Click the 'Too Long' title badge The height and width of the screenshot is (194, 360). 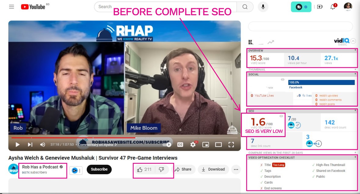coord(278,165)
